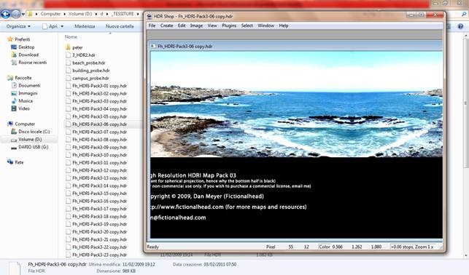
Task: Click the ocean panorama image in HDR Shop
Action: (x=296, y=104)
